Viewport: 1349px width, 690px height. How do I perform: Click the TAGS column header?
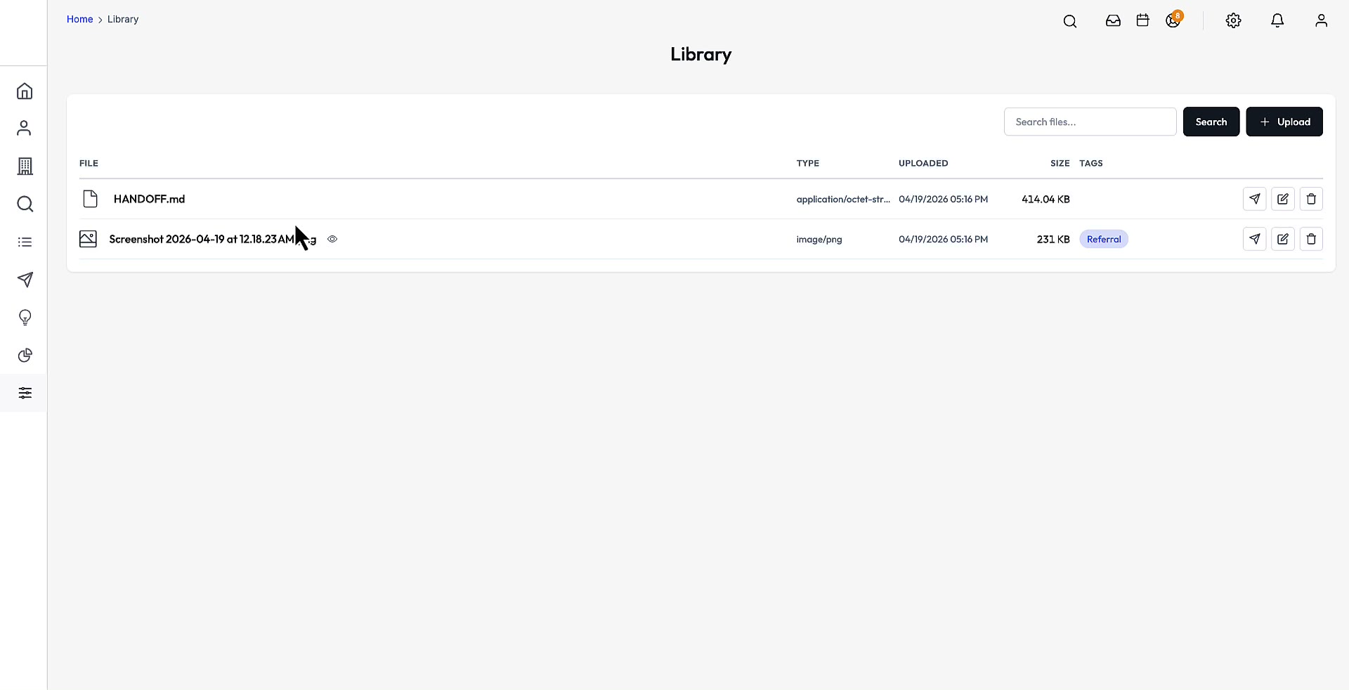pos(1090,163)
